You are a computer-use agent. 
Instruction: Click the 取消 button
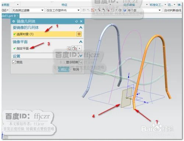(76, 69)
